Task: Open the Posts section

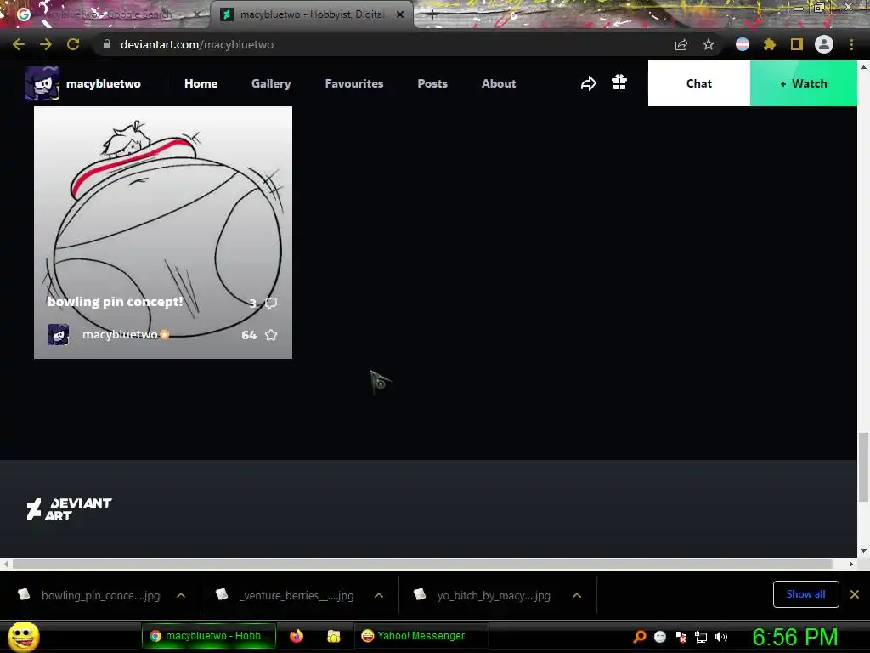Action: (x=432, y=83)
